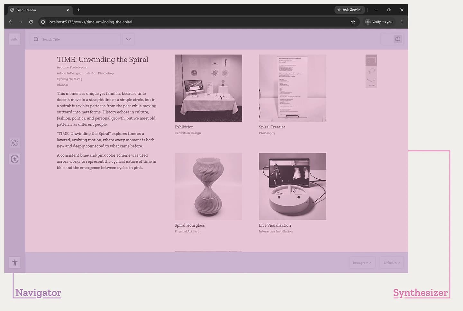Click the 'Philosophy' subtitle under Spiral Treatise
Screen dimensions: 463x311
267,133
